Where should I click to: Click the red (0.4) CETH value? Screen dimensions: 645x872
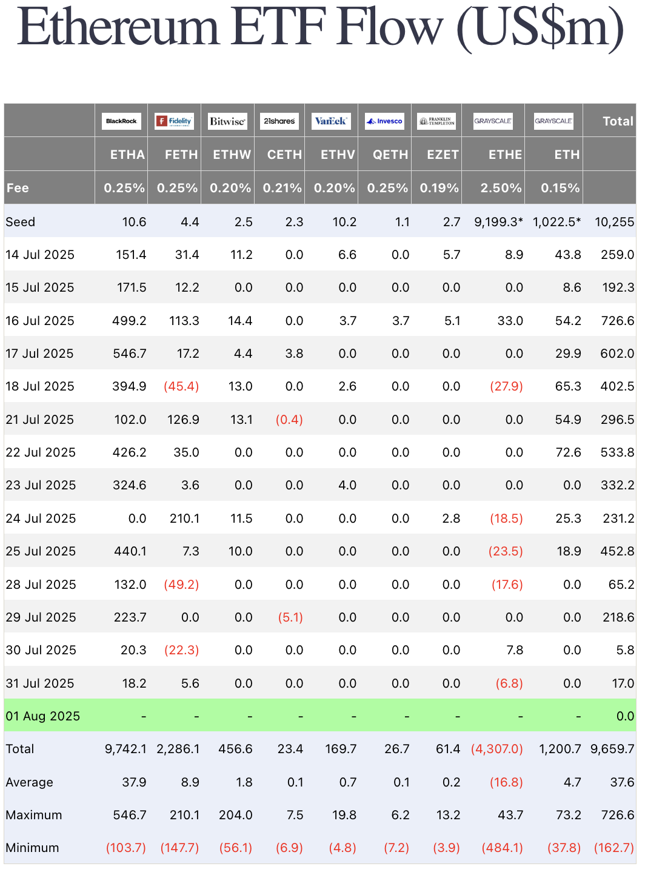pos(289,420)
